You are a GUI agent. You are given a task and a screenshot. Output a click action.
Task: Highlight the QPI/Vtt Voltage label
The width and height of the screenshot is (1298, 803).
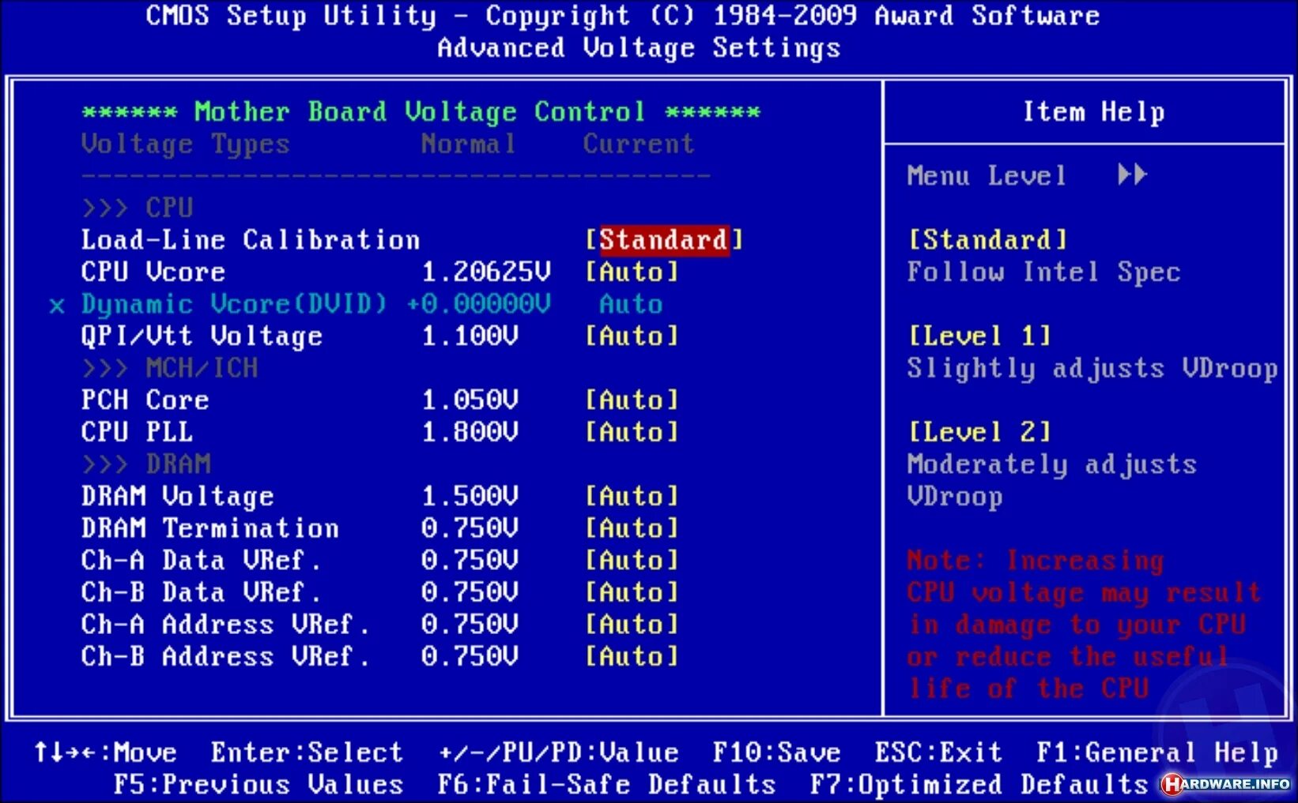tap(202, 336)
